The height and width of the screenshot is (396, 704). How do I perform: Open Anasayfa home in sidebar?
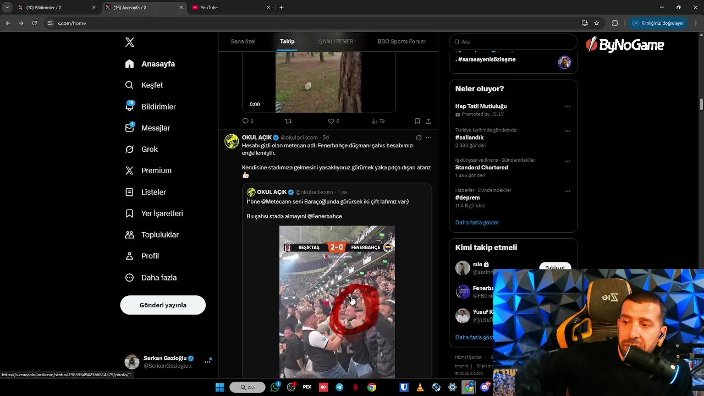(x=150, y=64)
